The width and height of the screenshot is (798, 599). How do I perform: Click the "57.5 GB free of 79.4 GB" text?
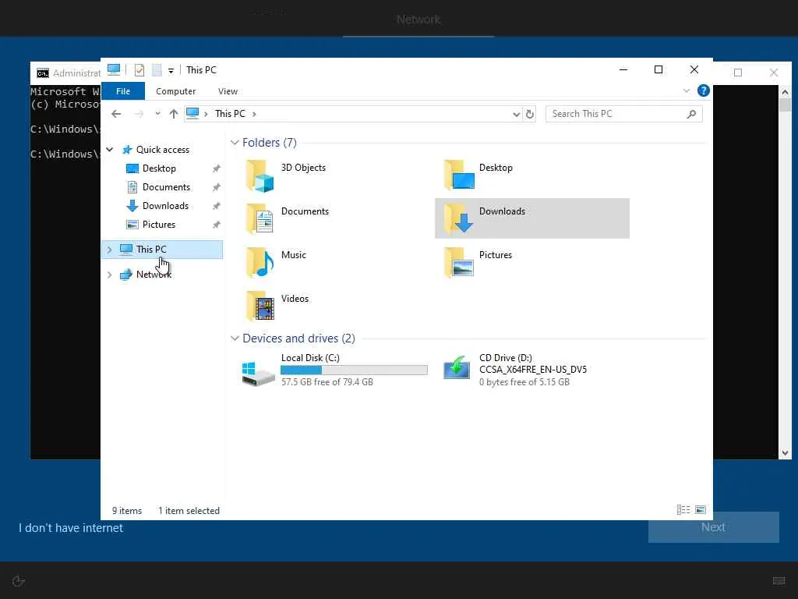(327, 382)
